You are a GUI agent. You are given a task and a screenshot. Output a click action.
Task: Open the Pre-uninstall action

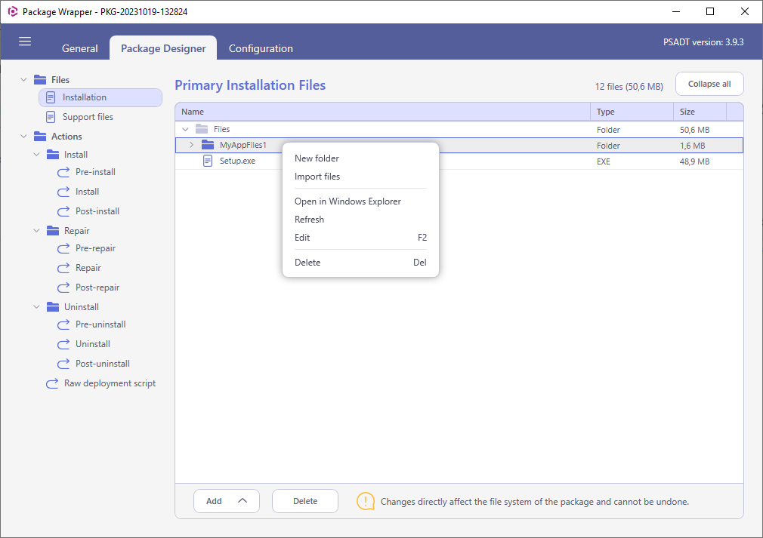tap(100, 324)
